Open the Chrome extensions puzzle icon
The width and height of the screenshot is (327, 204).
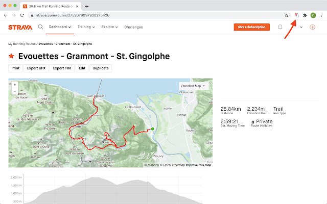[x=305, y=16]
